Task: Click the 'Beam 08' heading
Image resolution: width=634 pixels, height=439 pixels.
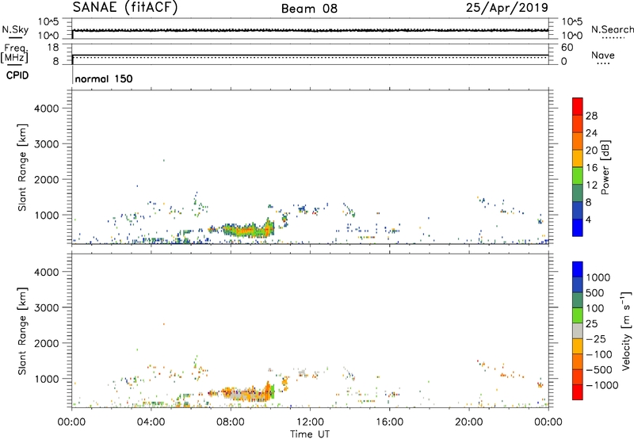Action: pos(309,9)
